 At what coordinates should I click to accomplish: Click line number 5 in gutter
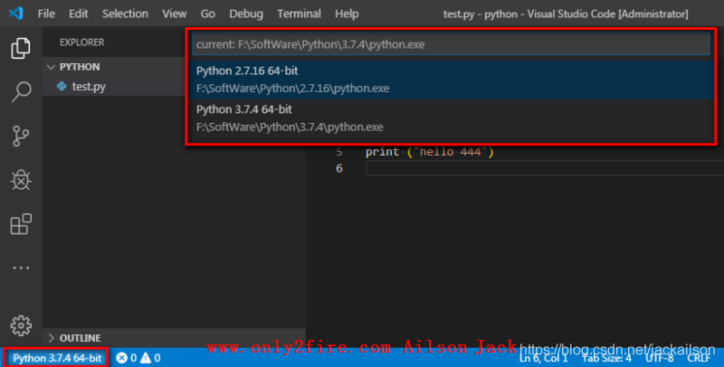point(339,152)
